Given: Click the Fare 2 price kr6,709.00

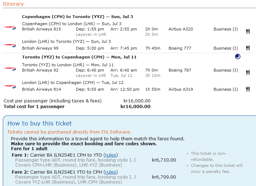Looking at the screenshot, I should coord(164,177).
